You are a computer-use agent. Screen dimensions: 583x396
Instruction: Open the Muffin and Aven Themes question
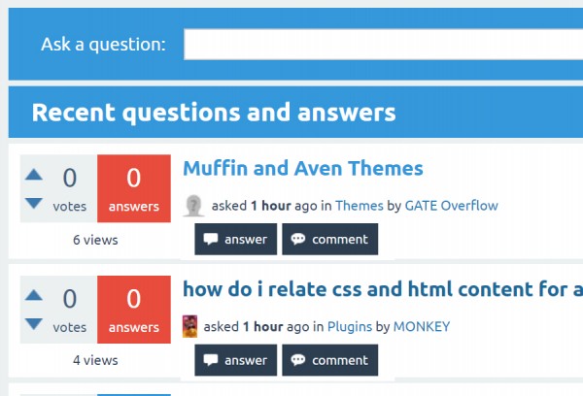click(x=302, y=168)
